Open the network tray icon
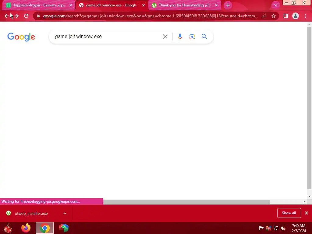 point(276,228)
